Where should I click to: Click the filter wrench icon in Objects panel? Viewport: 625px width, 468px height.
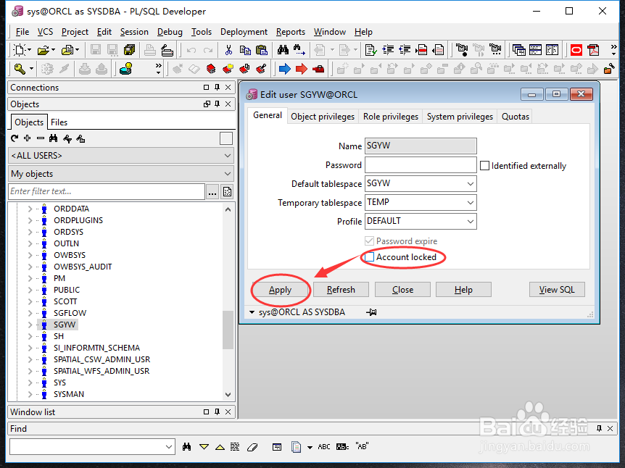click(x=67, y=138)
